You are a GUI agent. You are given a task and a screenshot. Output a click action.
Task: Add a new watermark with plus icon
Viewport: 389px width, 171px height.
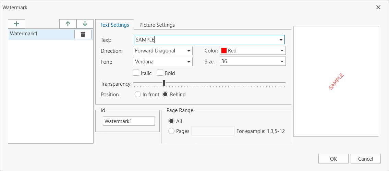(16, 24)
